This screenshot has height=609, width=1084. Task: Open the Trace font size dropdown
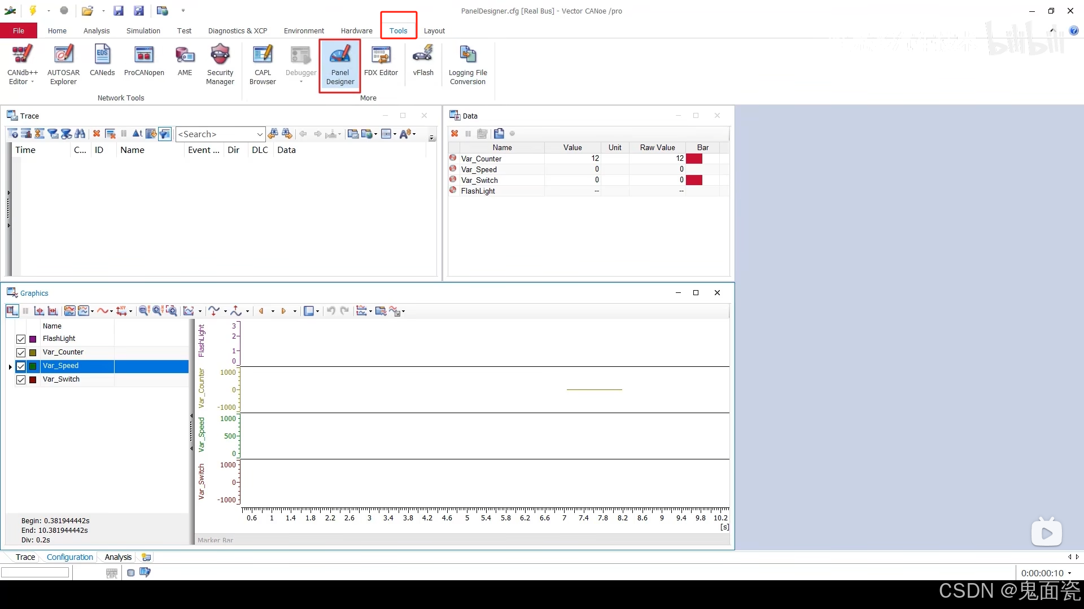click(414, 134)
